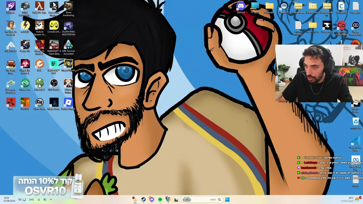Select the CrowdControl yellow controller icon
Screen dimensions: 363x204
pos(54,27)
